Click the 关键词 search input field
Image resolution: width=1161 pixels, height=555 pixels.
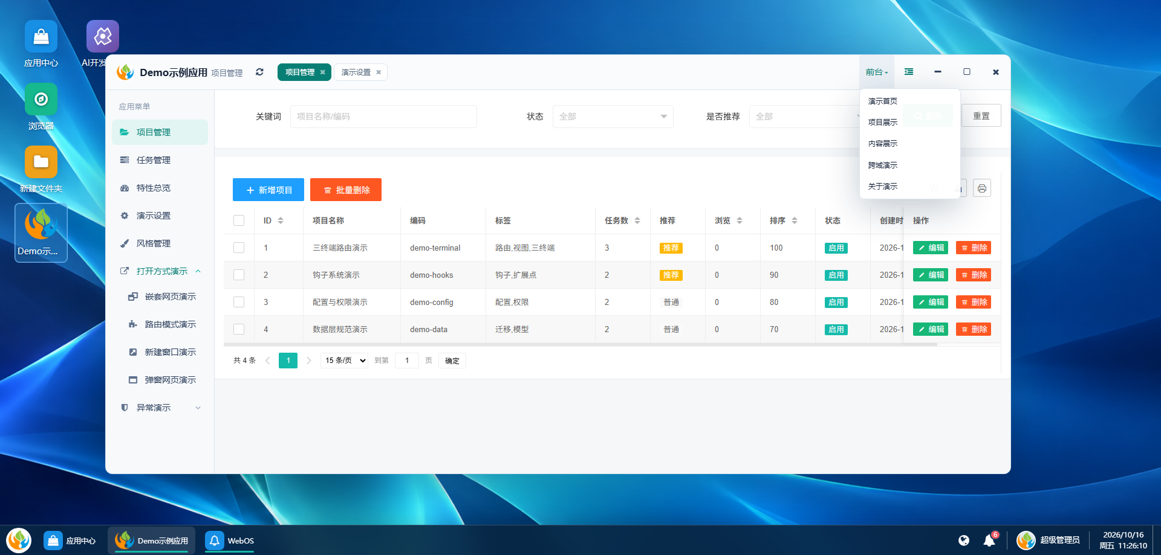[x=383, y=117]
